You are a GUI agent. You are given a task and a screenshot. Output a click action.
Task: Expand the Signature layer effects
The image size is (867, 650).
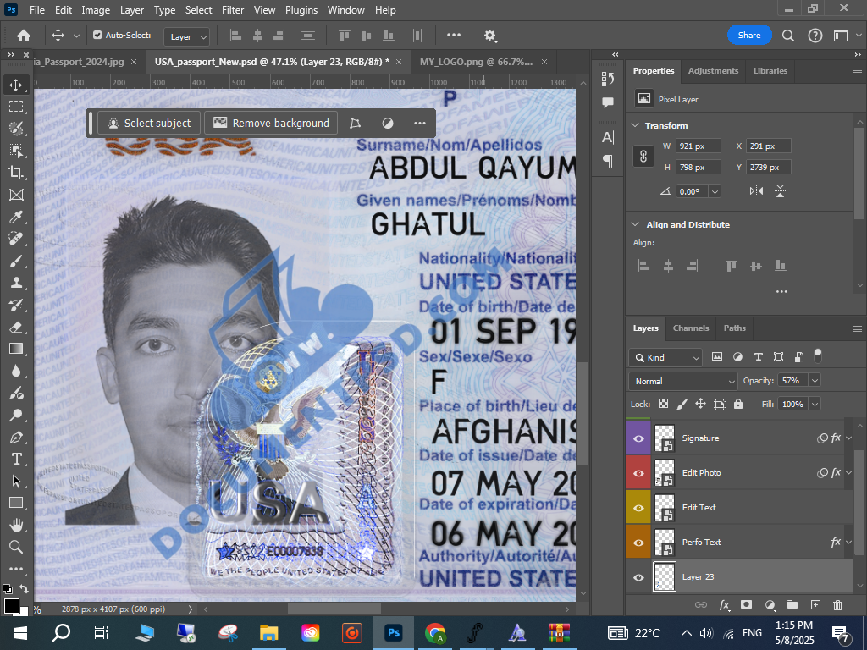pos(848,438)
